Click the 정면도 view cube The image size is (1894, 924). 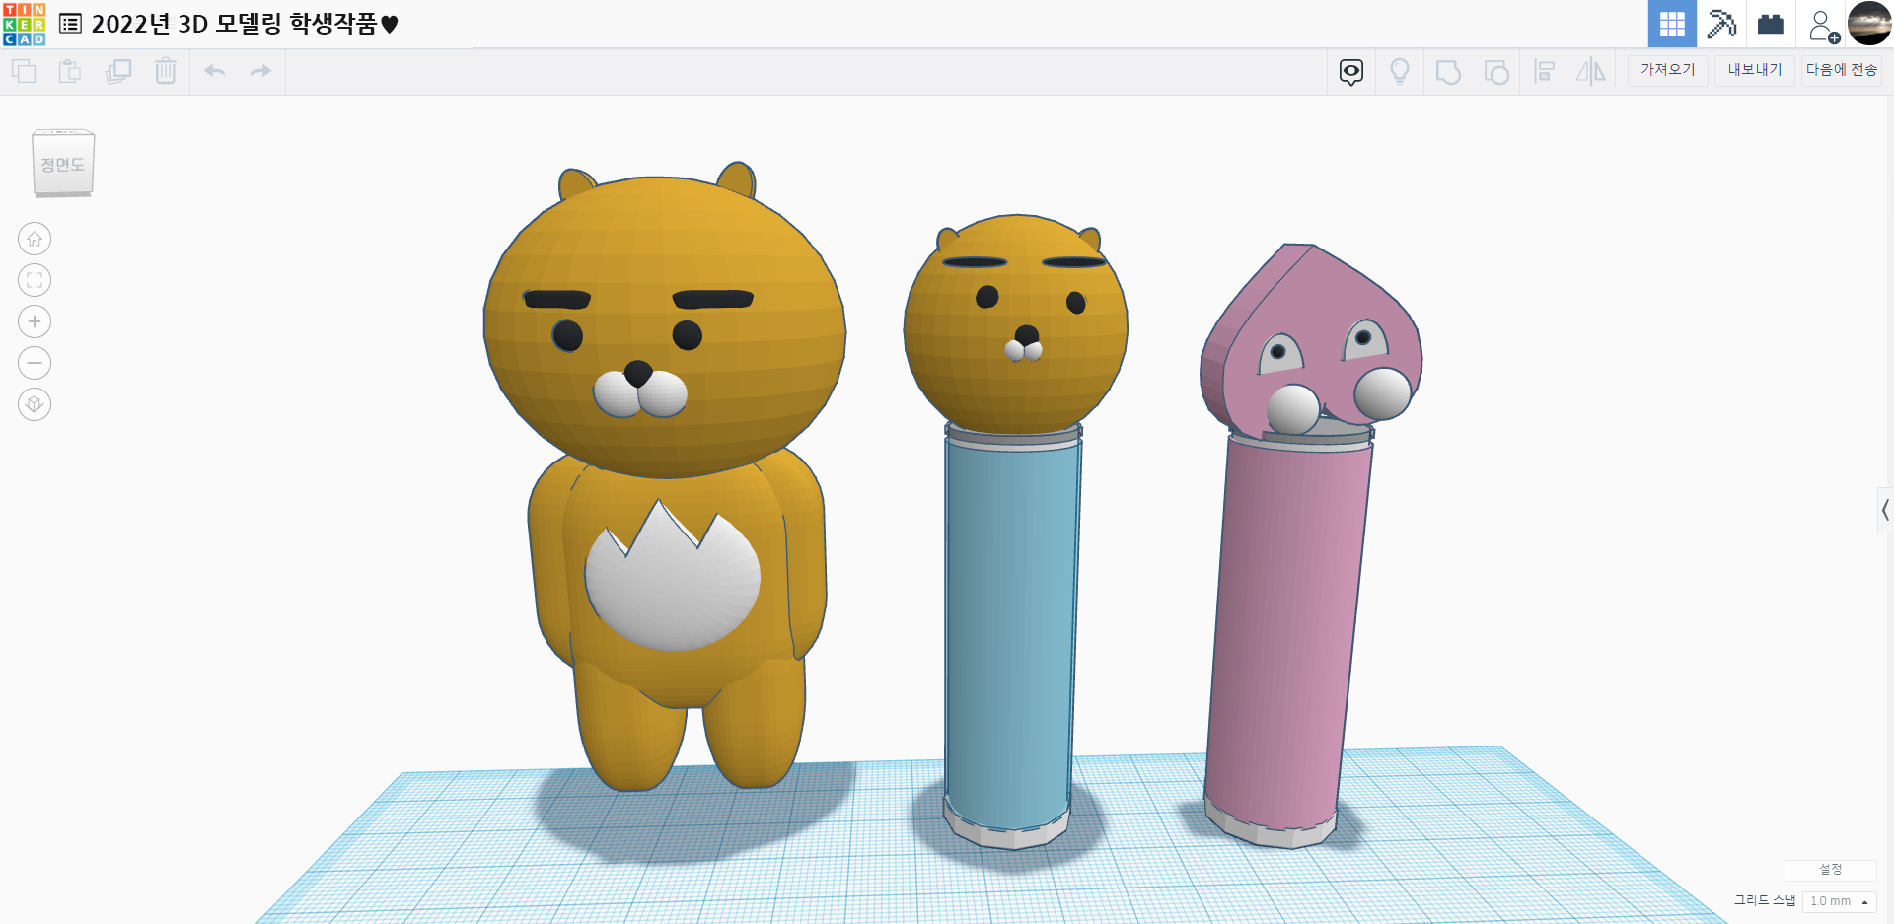(x=63, y=164)
